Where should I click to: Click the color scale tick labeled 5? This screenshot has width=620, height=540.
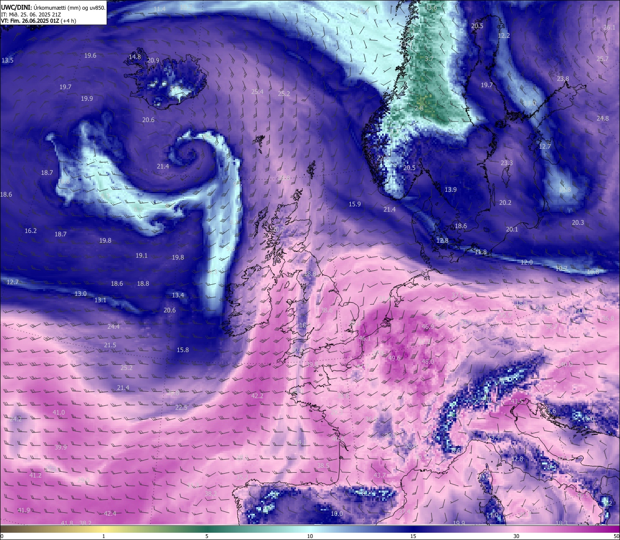pyautogui.click(x=207, y=536)
